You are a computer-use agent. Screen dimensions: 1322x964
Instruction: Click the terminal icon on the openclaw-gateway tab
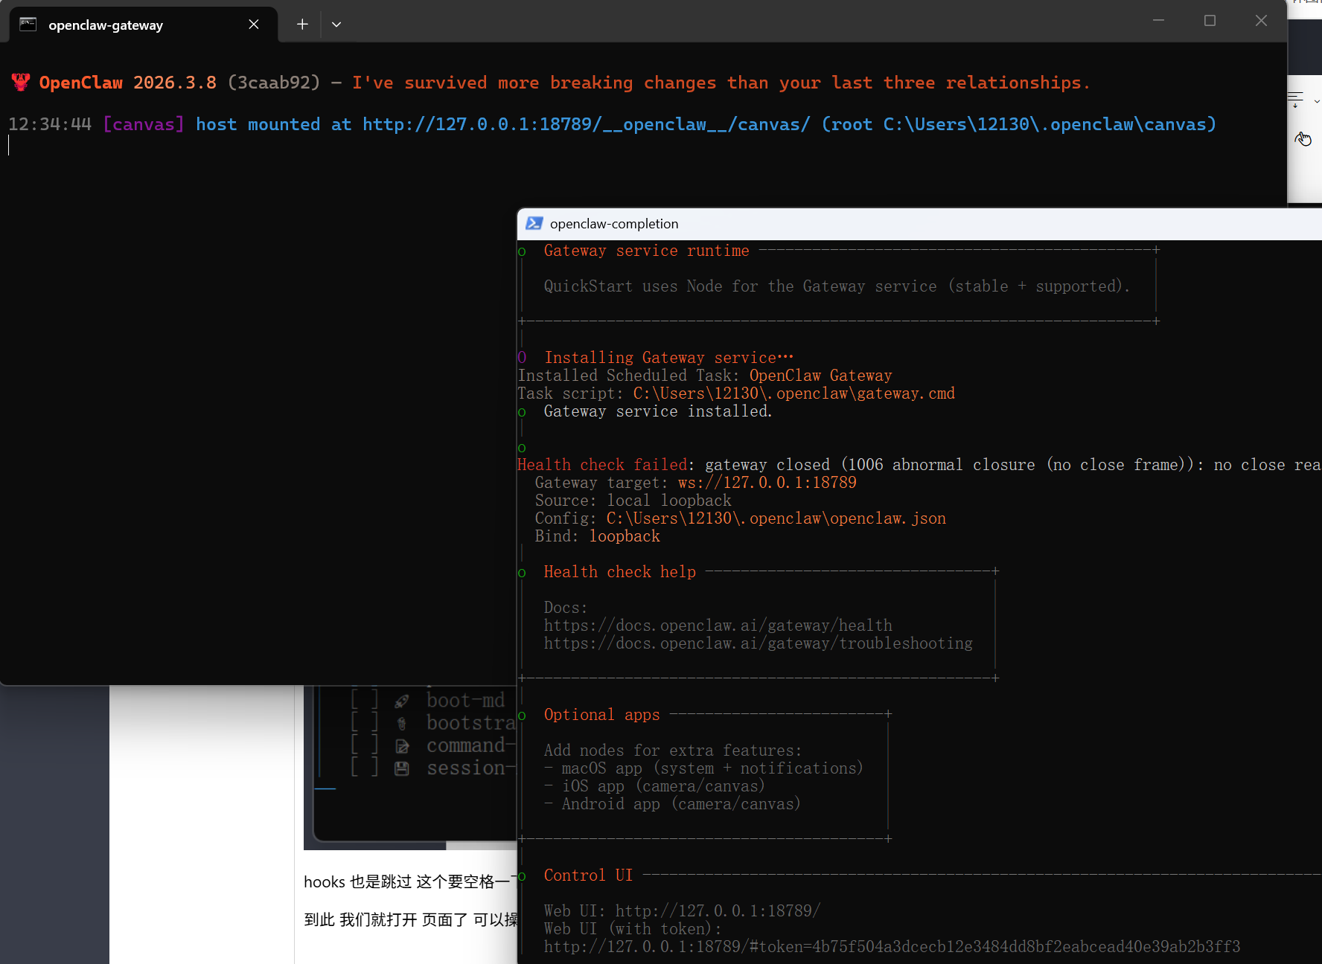(28, 25)
